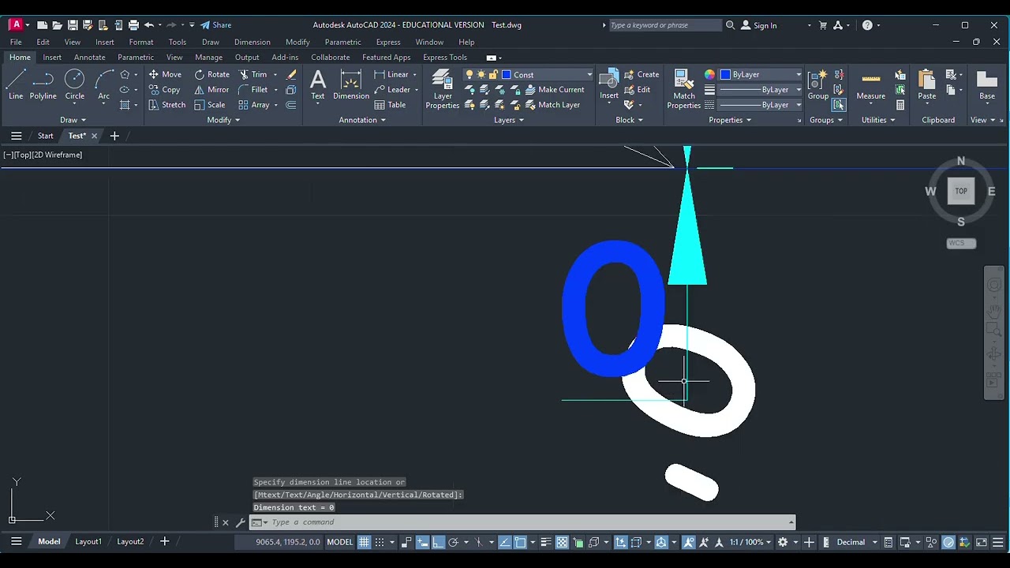Click the Insert block icon
The width and height of the screenshot is (1010, 568).
click(609, 84)
